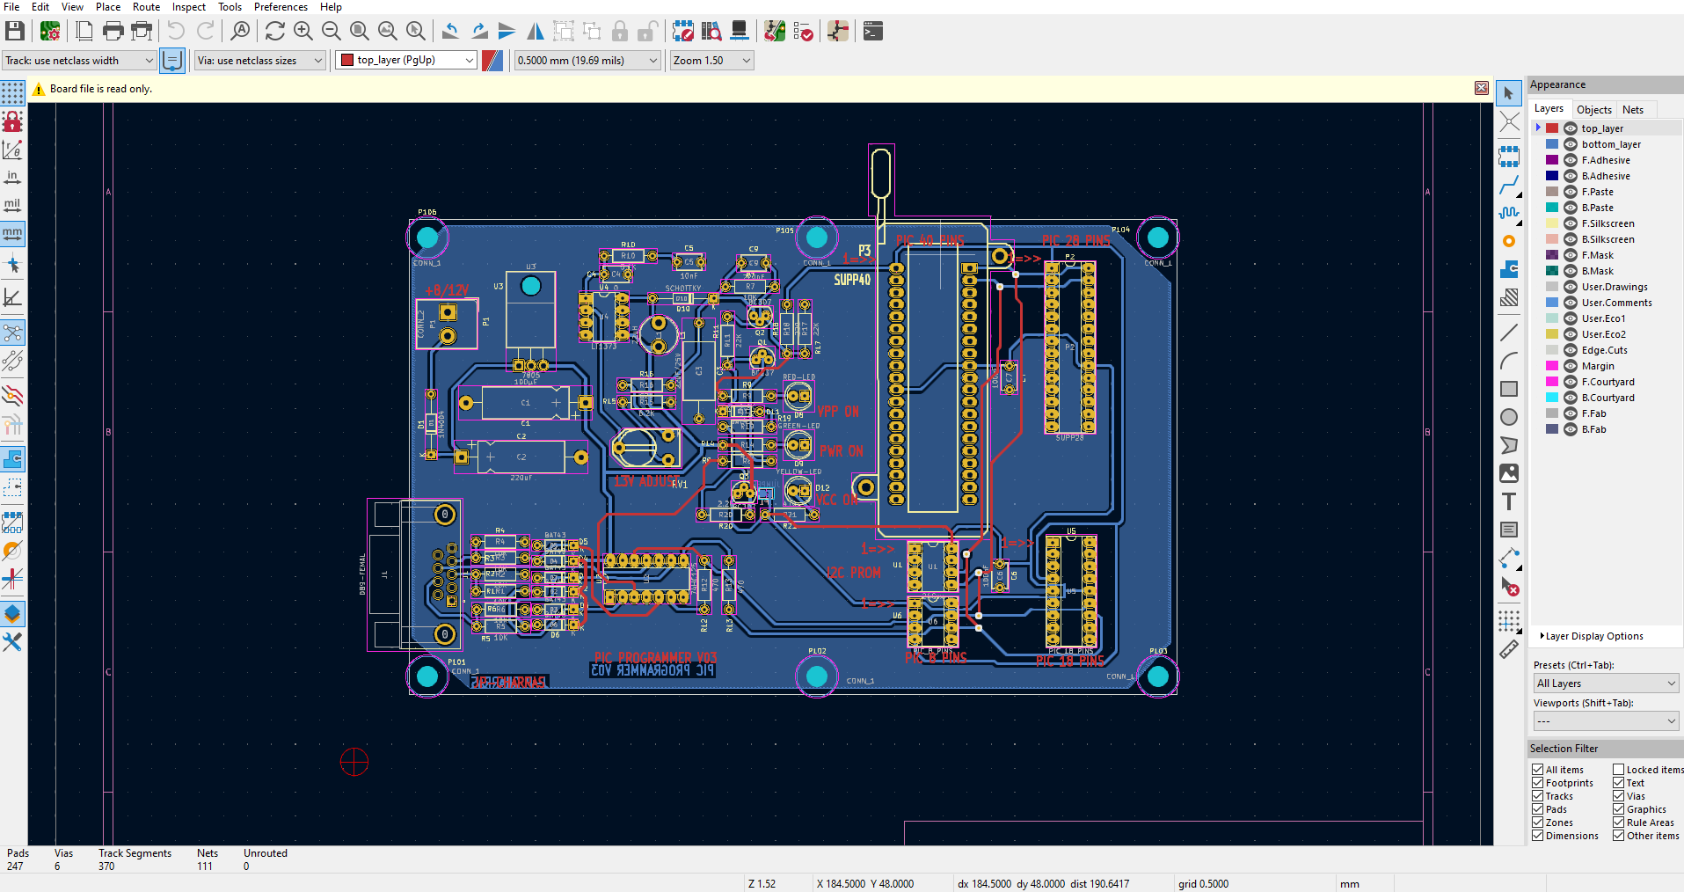Image resolution: width=1684 pixels, height=892 pixels.
Task: Toggle F.Courtyard layer visibility
Action: [1571, 382]
